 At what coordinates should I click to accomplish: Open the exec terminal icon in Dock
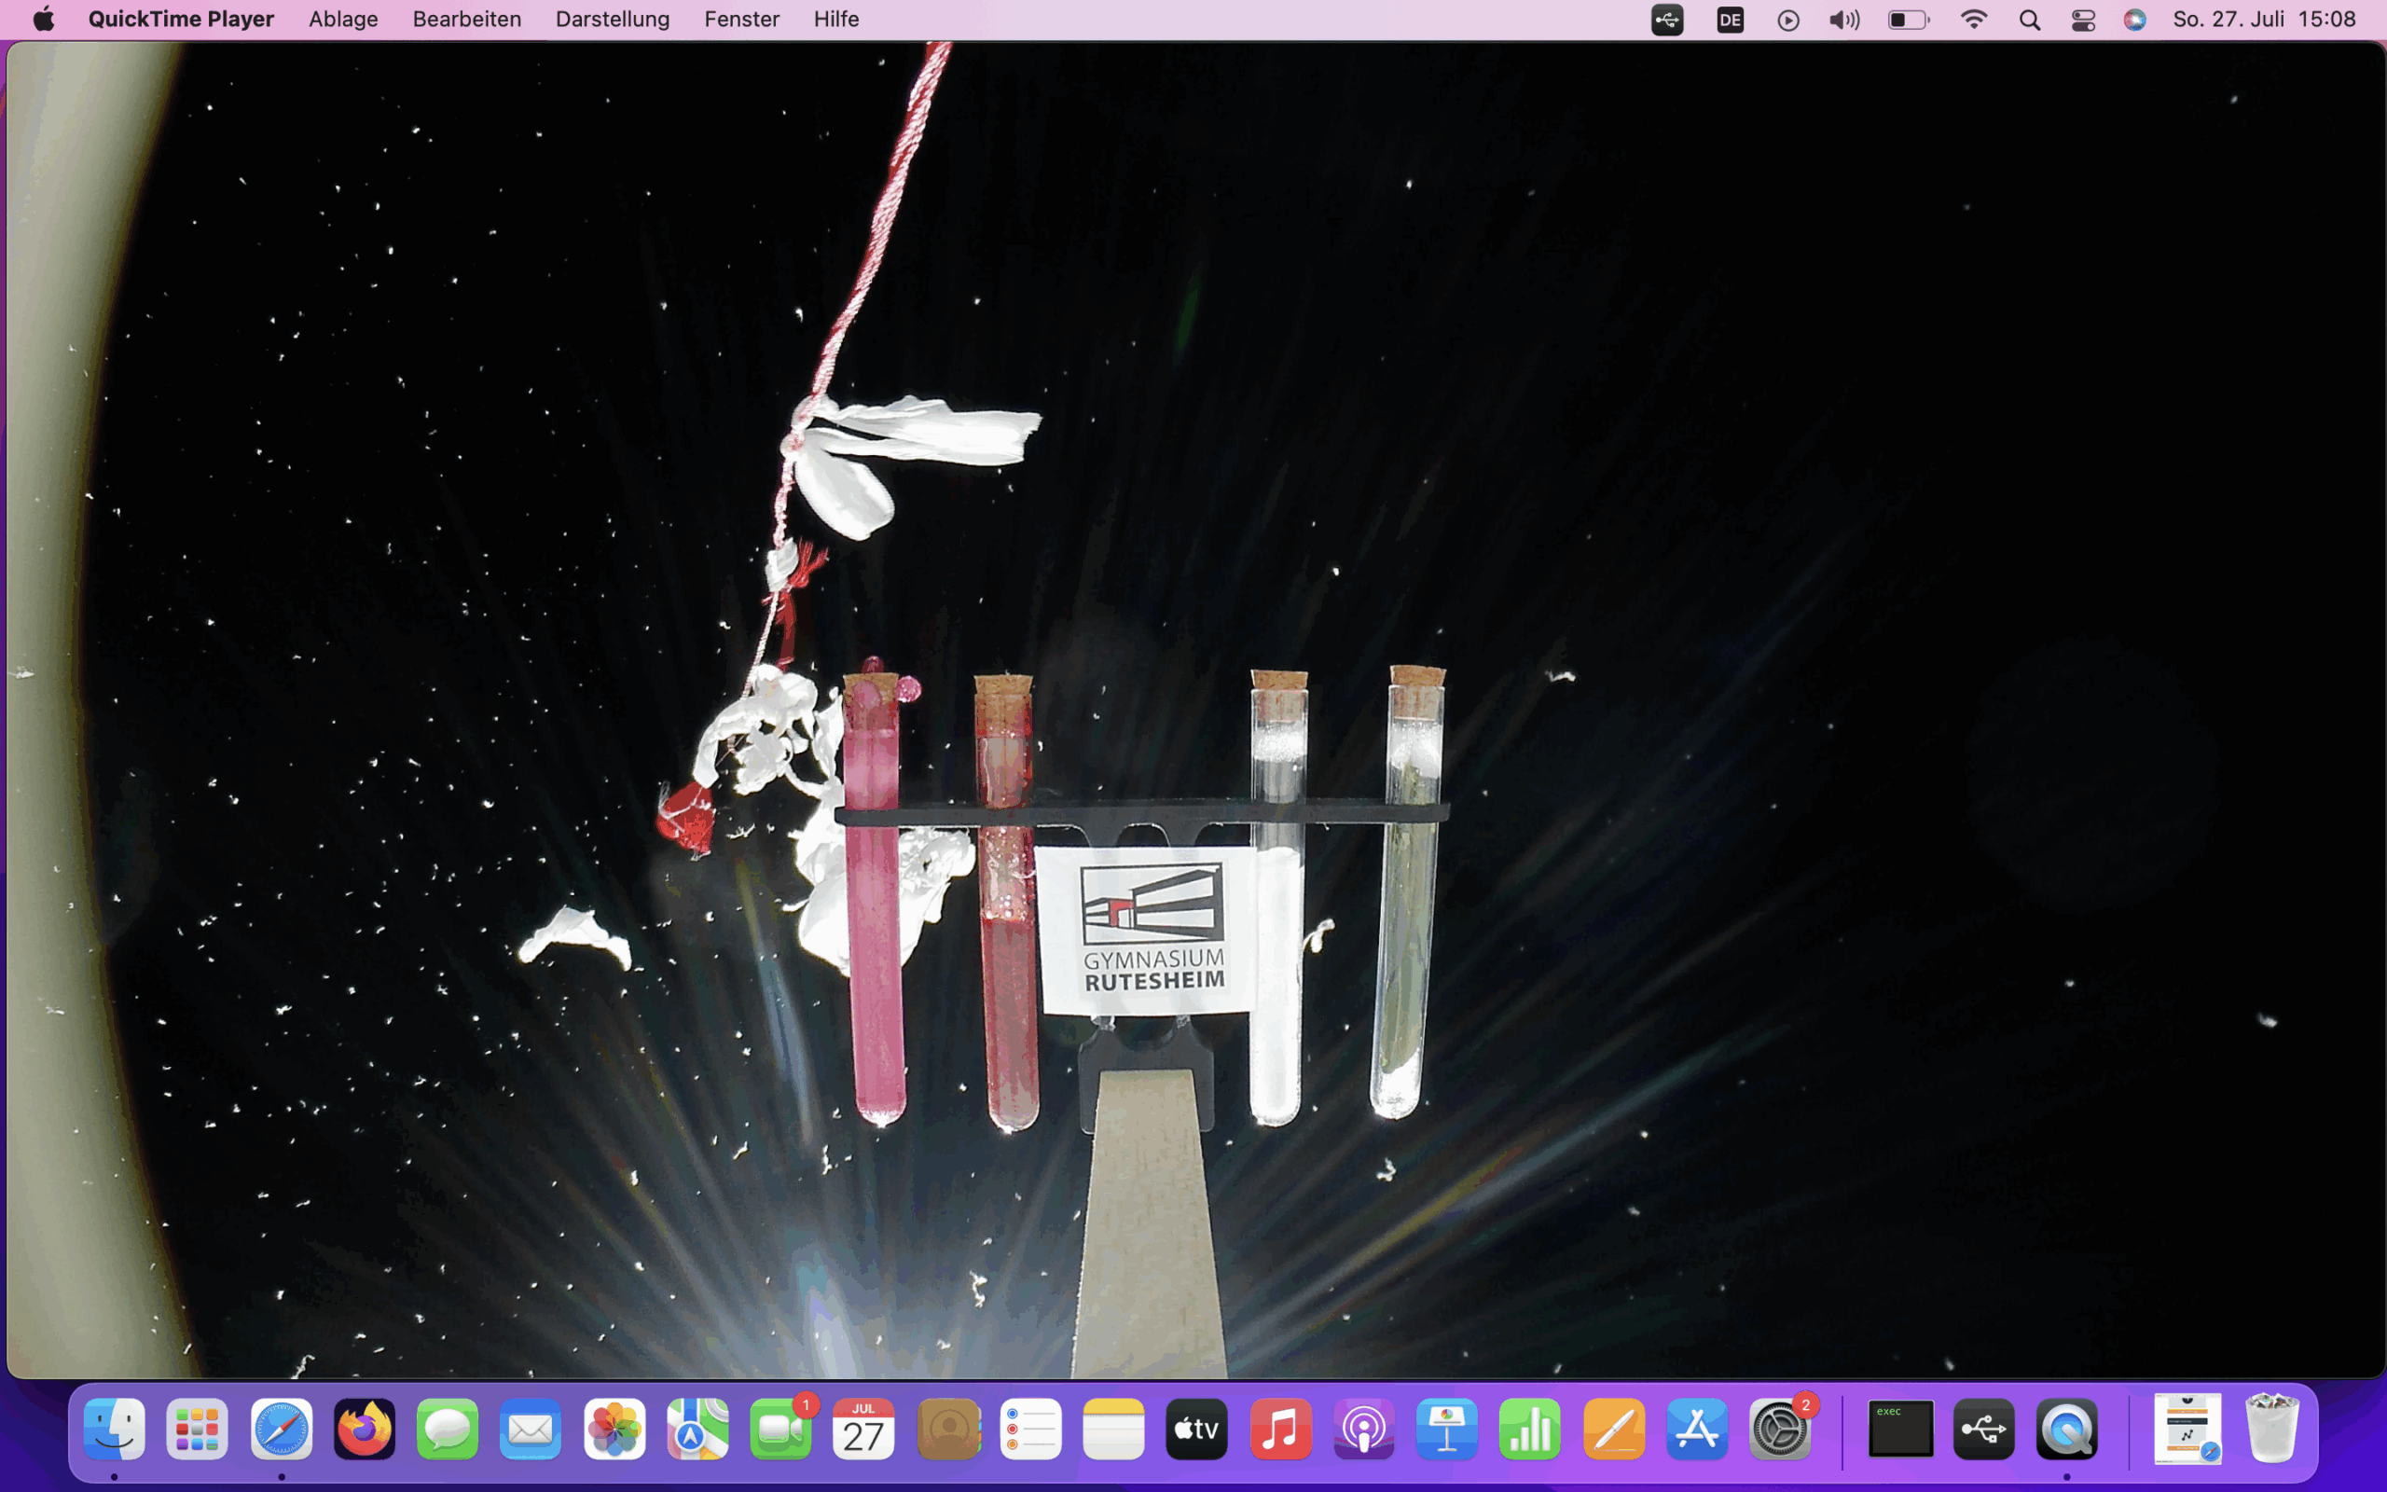point(1899,1428)
